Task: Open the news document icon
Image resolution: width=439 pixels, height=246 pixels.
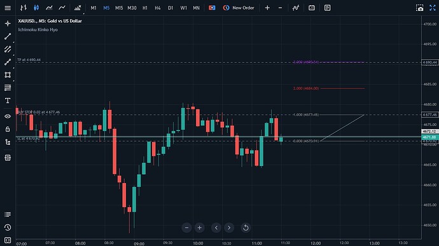Action: pos(327,8)
